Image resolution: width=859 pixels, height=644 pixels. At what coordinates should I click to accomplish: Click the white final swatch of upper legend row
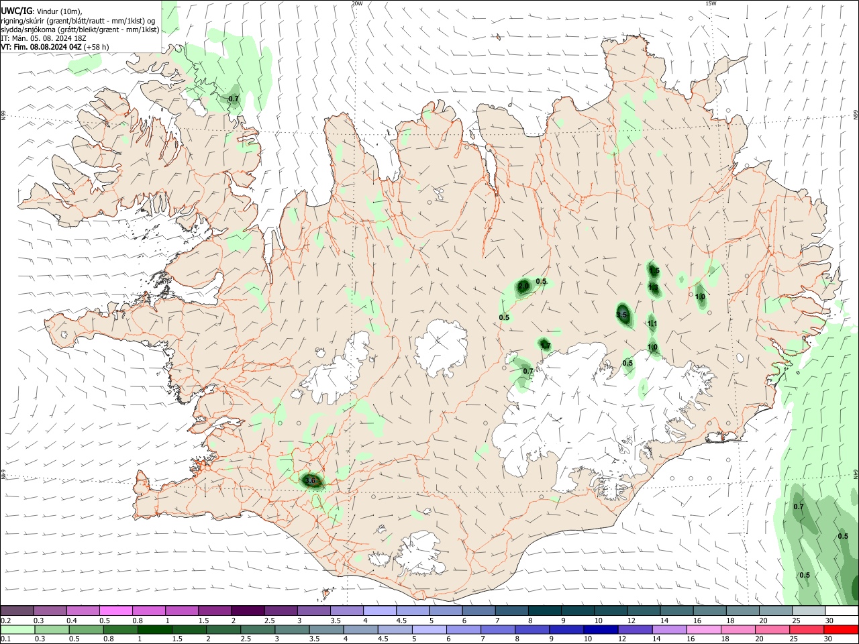click(x=842, y=611)
